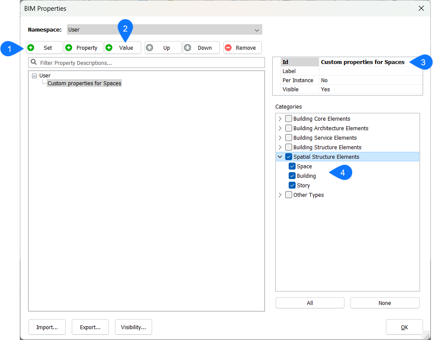Click the Import... button
The image size is (433, 340).
47,327
